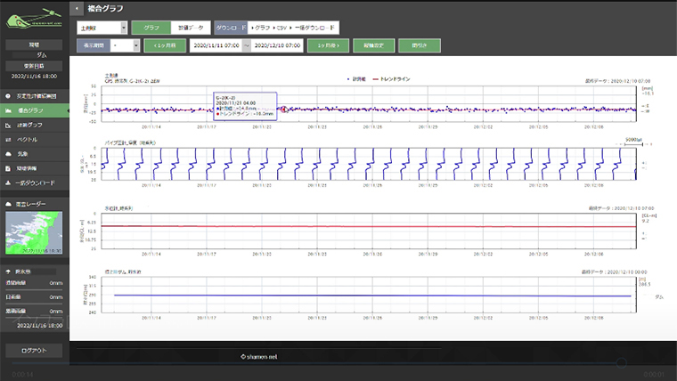
Task: Click the red marker point on GPS chart
Action: point(283,109)
